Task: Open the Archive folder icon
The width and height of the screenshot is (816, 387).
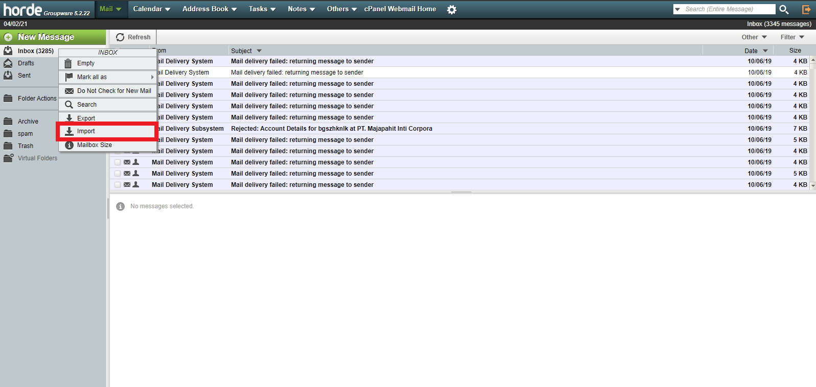Action: 8,121
